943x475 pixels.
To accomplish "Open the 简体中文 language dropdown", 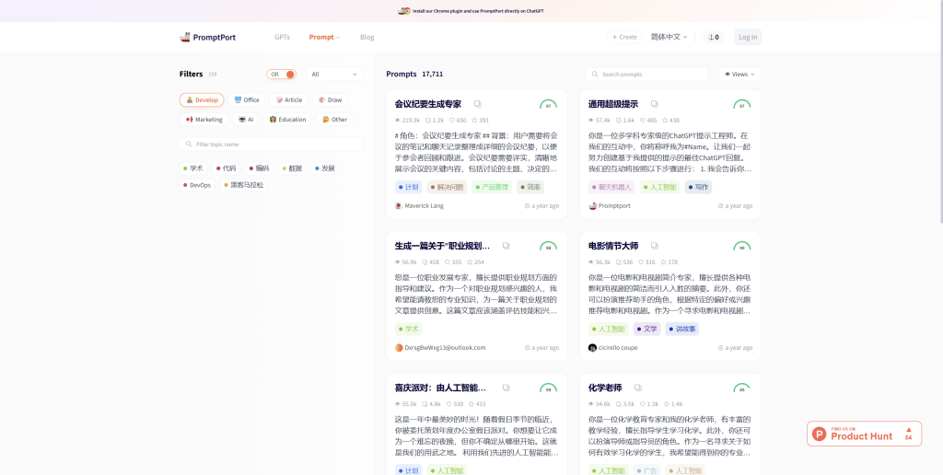I will click(x=669, y=37).
